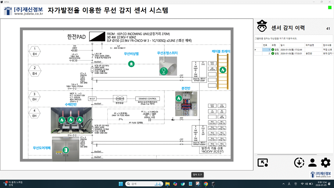This screenshot has height=188, width=334.
Task: Click the fire sensor icon on 분전반
Action: 179,98
